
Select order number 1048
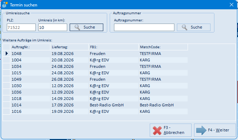(x=16, y=54)
